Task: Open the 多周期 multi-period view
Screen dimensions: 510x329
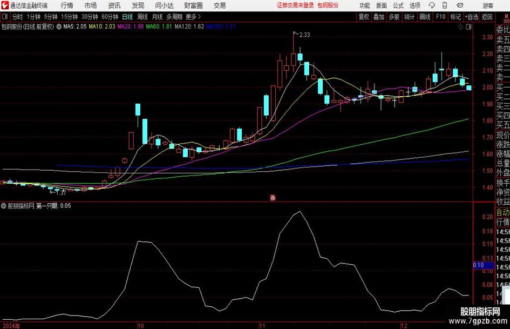Action: (x=174, y=17)
